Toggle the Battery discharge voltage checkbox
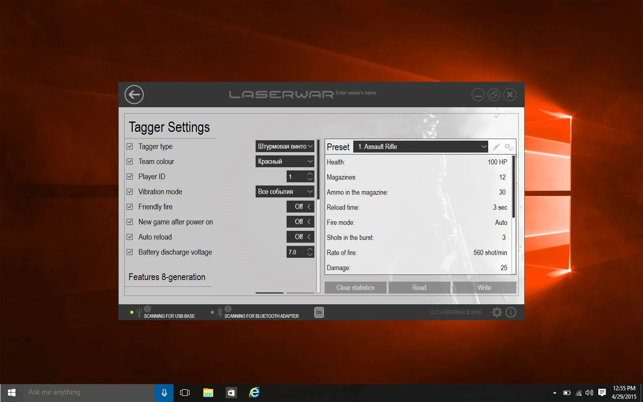Image resolution: width=643 pixels, height=402 pixels. (130, 252)
